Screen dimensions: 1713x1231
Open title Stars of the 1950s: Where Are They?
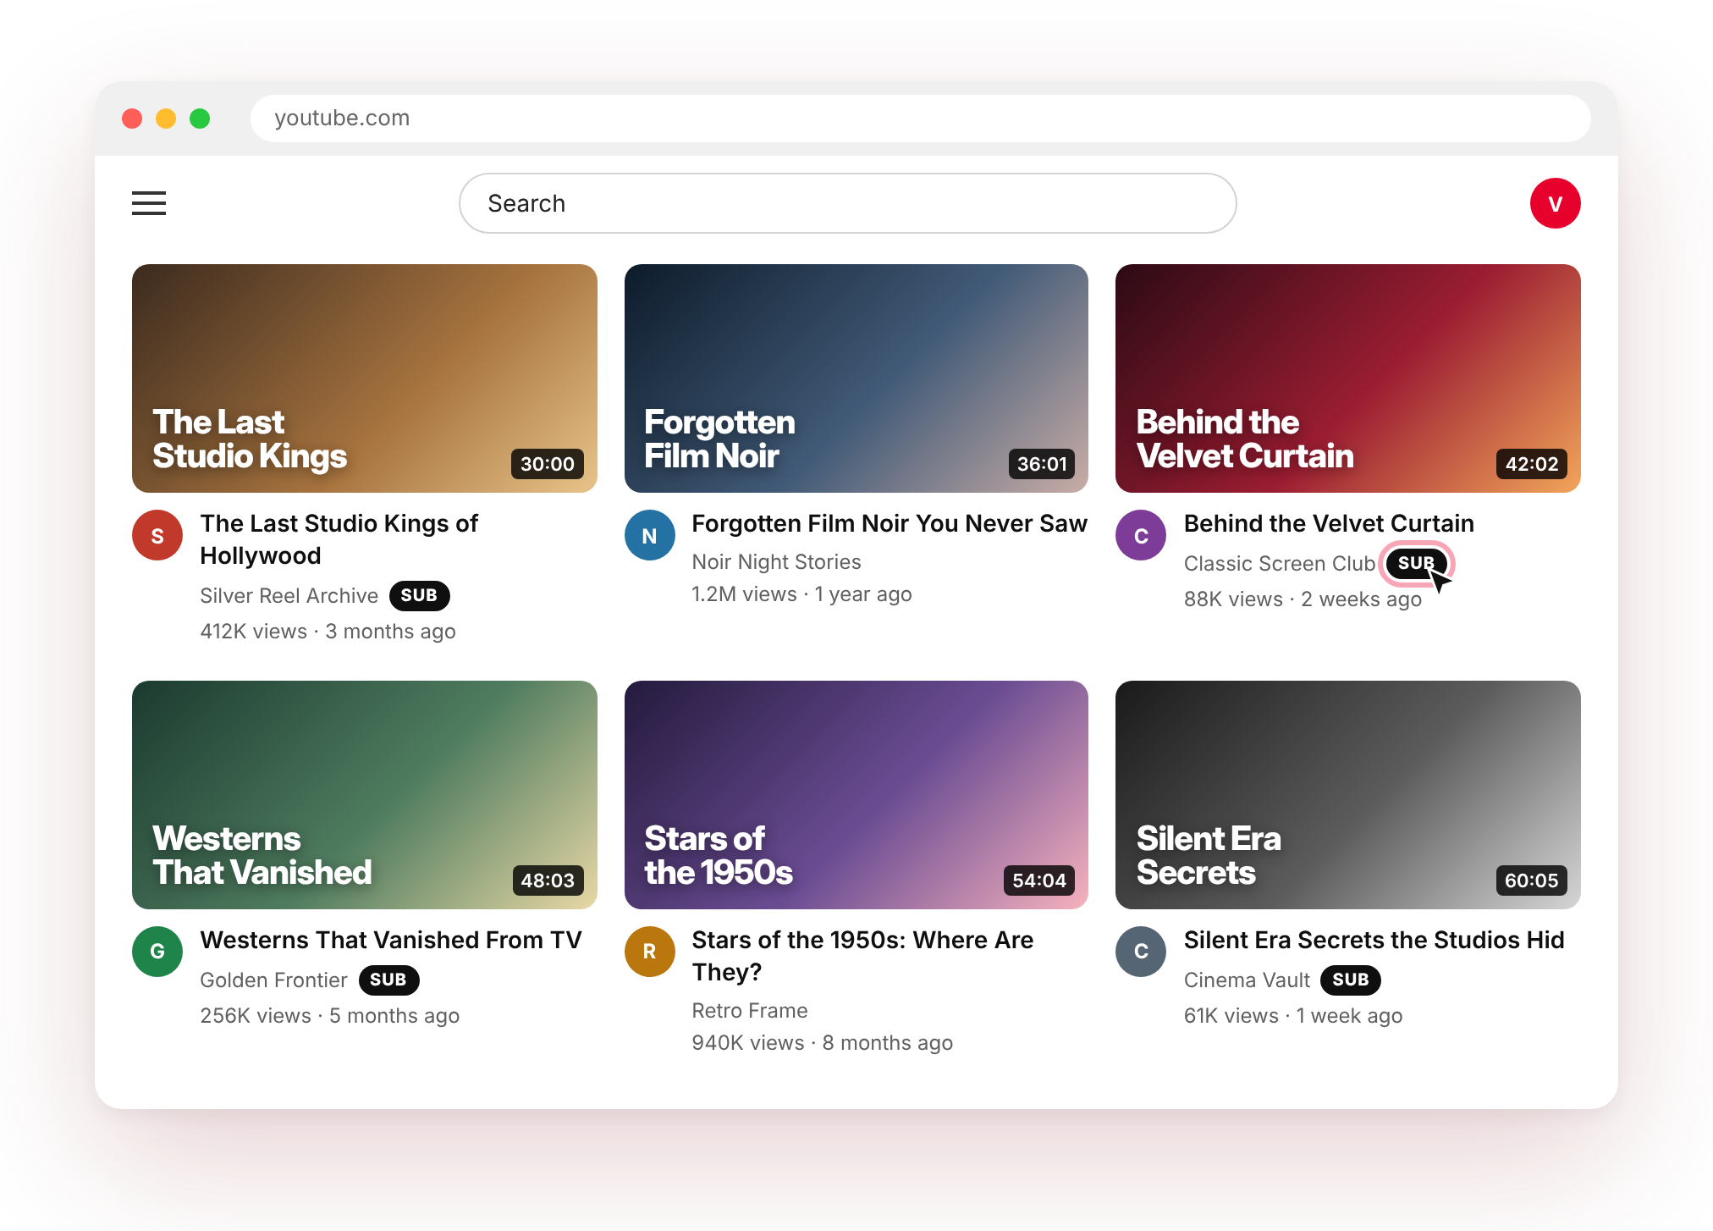point(862,956)
